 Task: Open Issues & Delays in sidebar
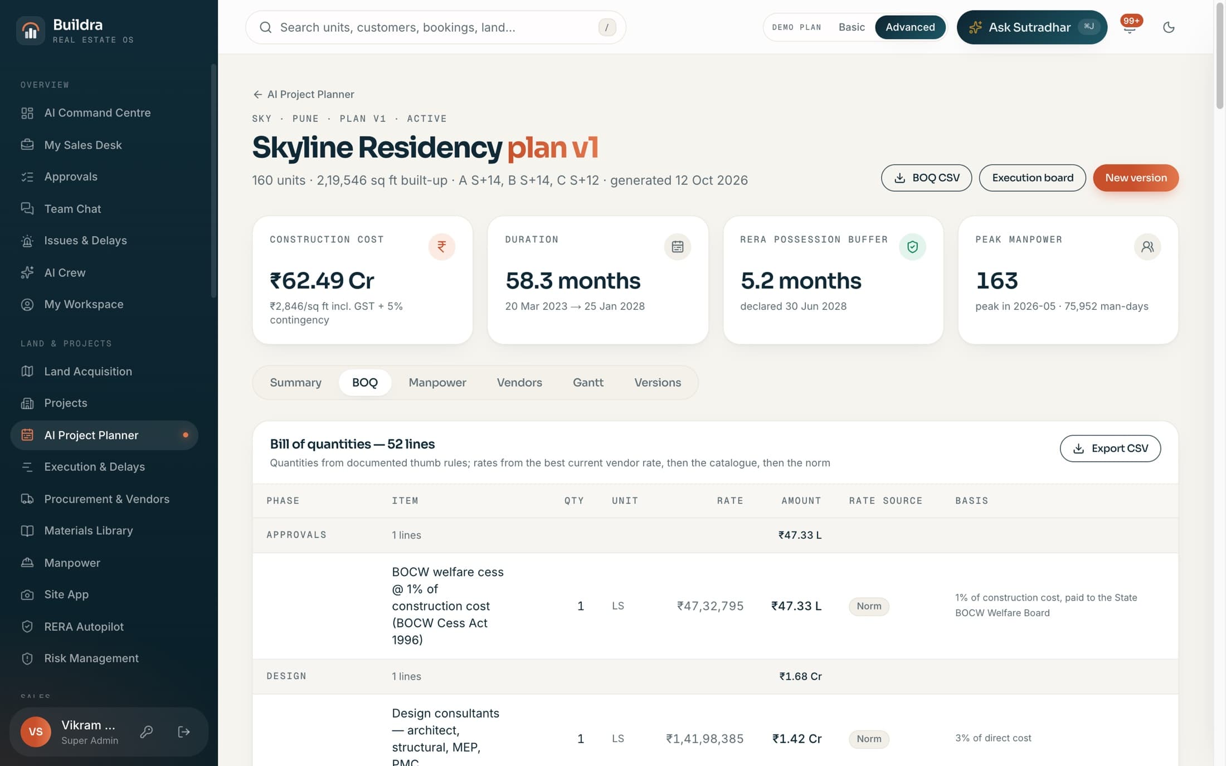click(x=104, y=241)
